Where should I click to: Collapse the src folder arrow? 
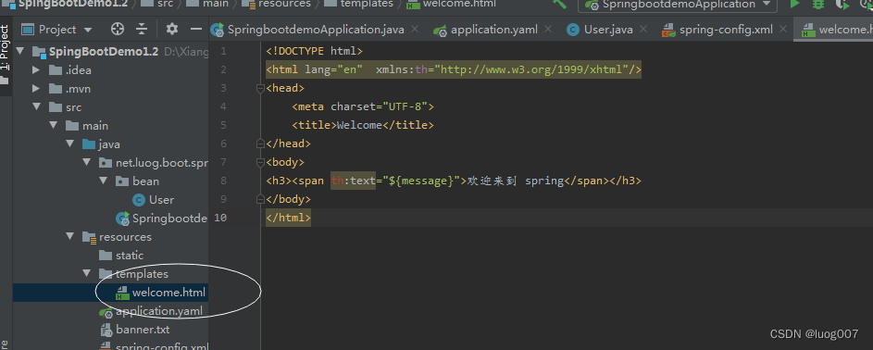[x=37, y=106]
